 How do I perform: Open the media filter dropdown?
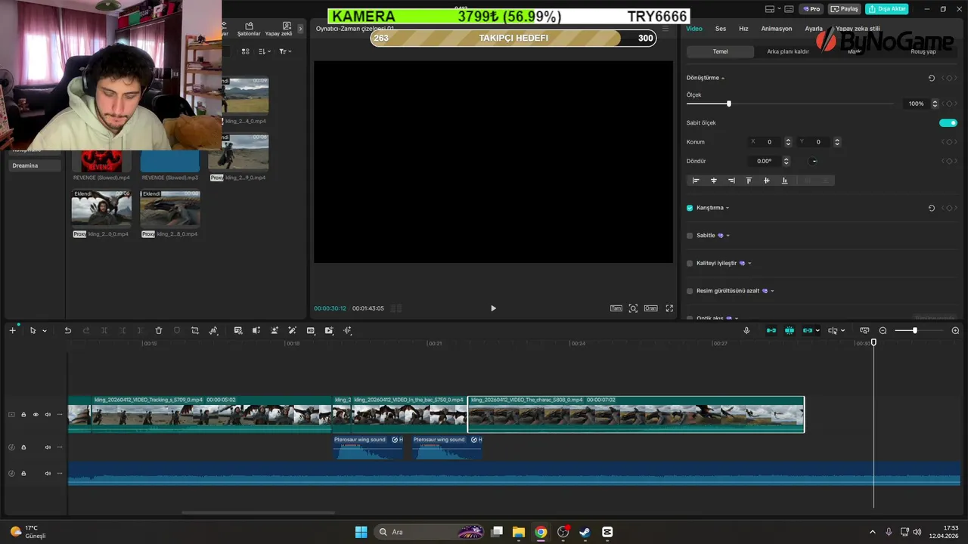(285, 51)
